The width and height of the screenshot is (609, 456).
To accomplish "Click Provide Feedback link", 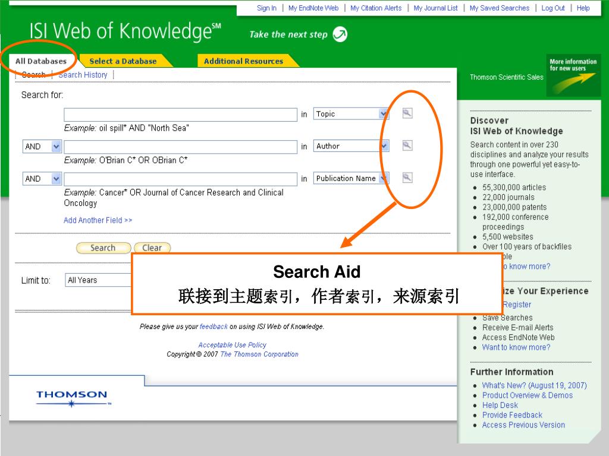I will (x=512, y=415).
